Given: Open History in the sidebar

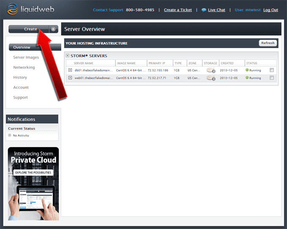Looking at the screenshot, I should click(20, 78).
